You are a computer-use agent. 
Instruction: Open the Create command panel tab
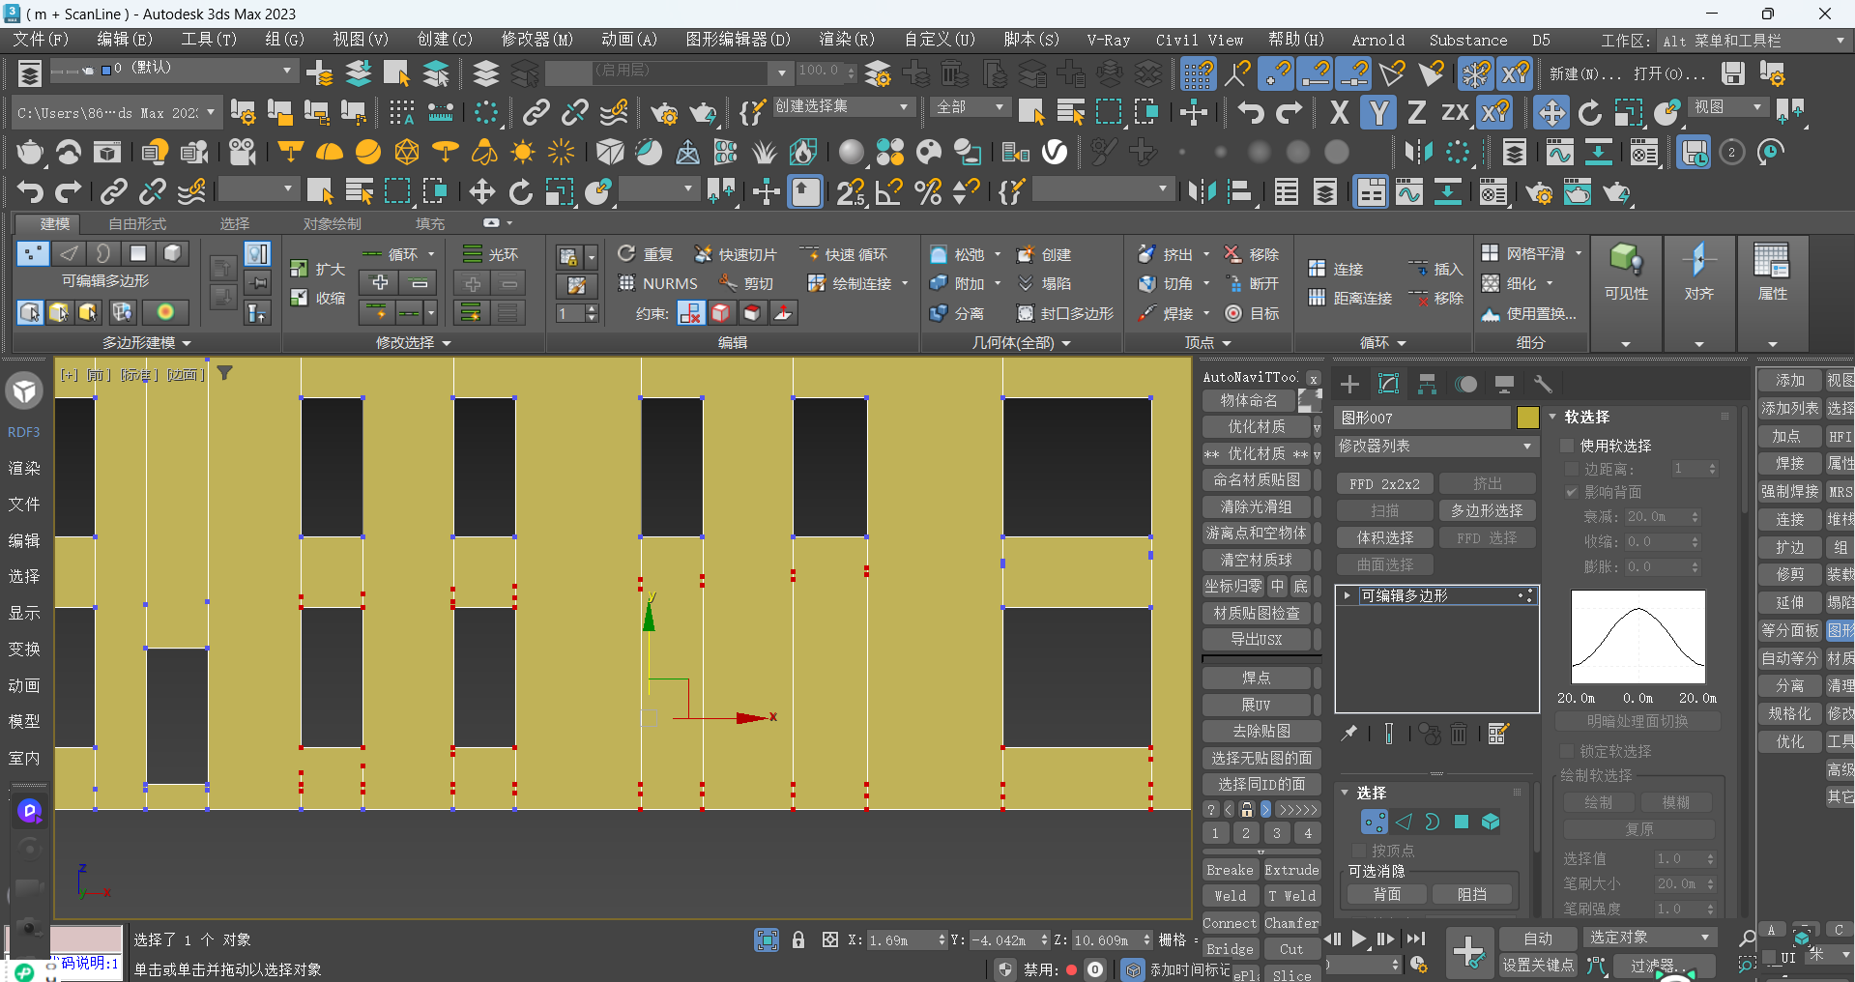1350,384
